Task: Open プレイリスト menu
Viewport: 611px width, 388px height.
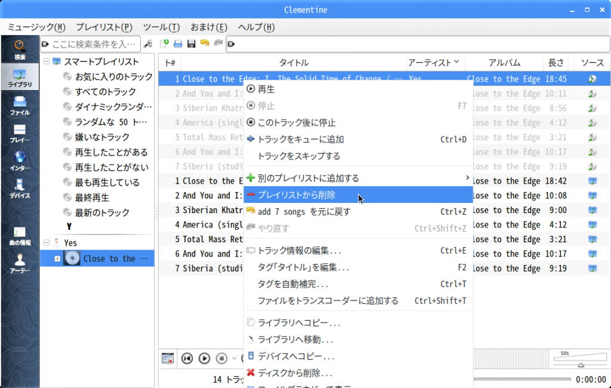Action: [104, 27]
